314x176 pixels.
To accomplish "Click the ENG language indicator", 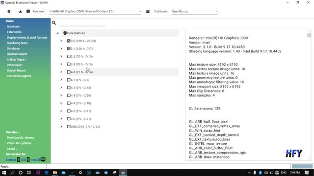I will coord(284,173).
